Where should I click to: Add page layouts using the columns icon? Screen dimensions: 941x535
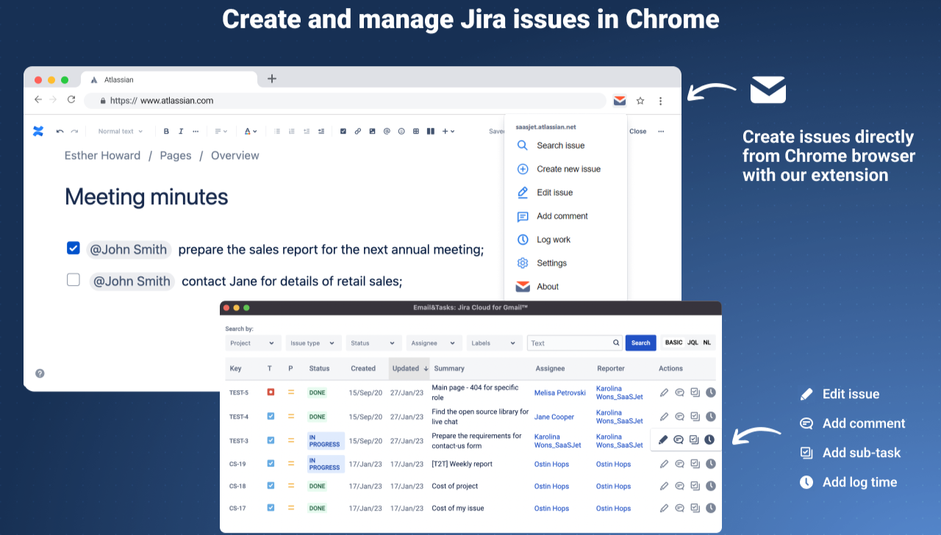[x=431, y=132]
